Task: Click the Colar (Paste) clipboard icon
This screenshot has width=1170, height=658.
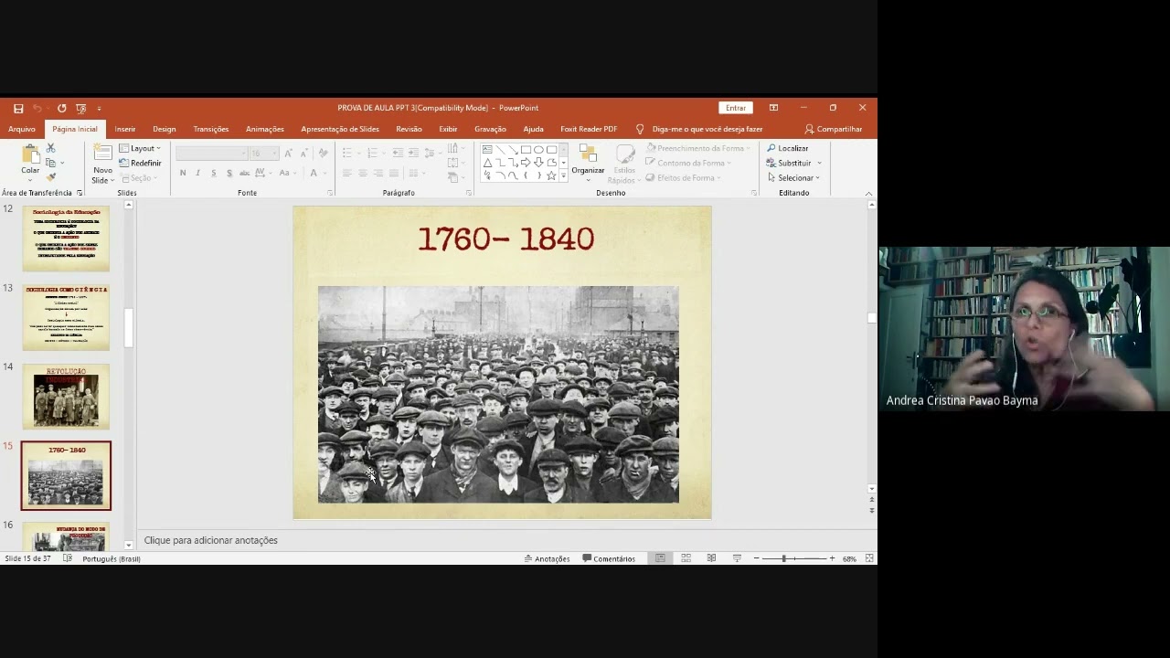Action: 31,154
